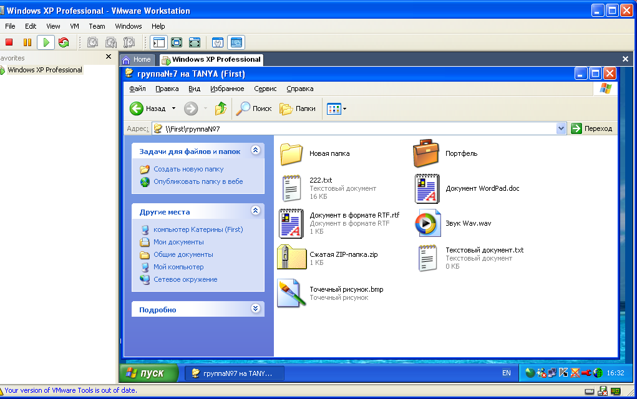Open VMware Team menu
Viewport: 637px width, 399px height.
pyautogui.click(x=97, y=26)
